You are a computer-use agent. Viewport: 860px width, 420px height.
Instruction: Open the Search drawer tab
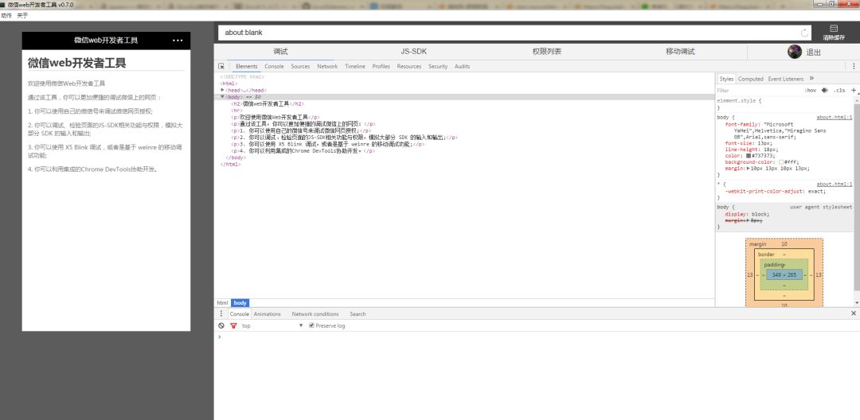click(358, 313)
